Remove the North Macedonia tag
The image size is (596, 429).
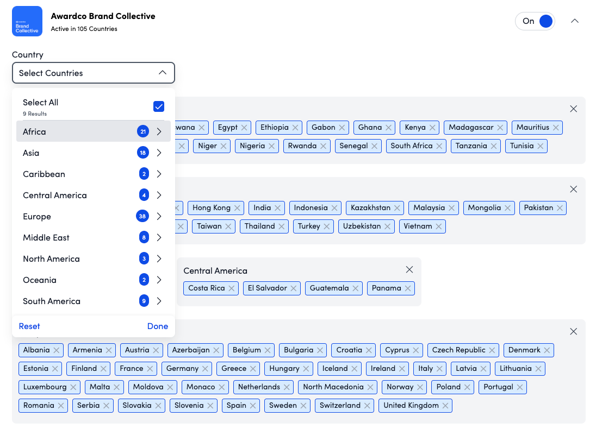[x=370, y=387]
